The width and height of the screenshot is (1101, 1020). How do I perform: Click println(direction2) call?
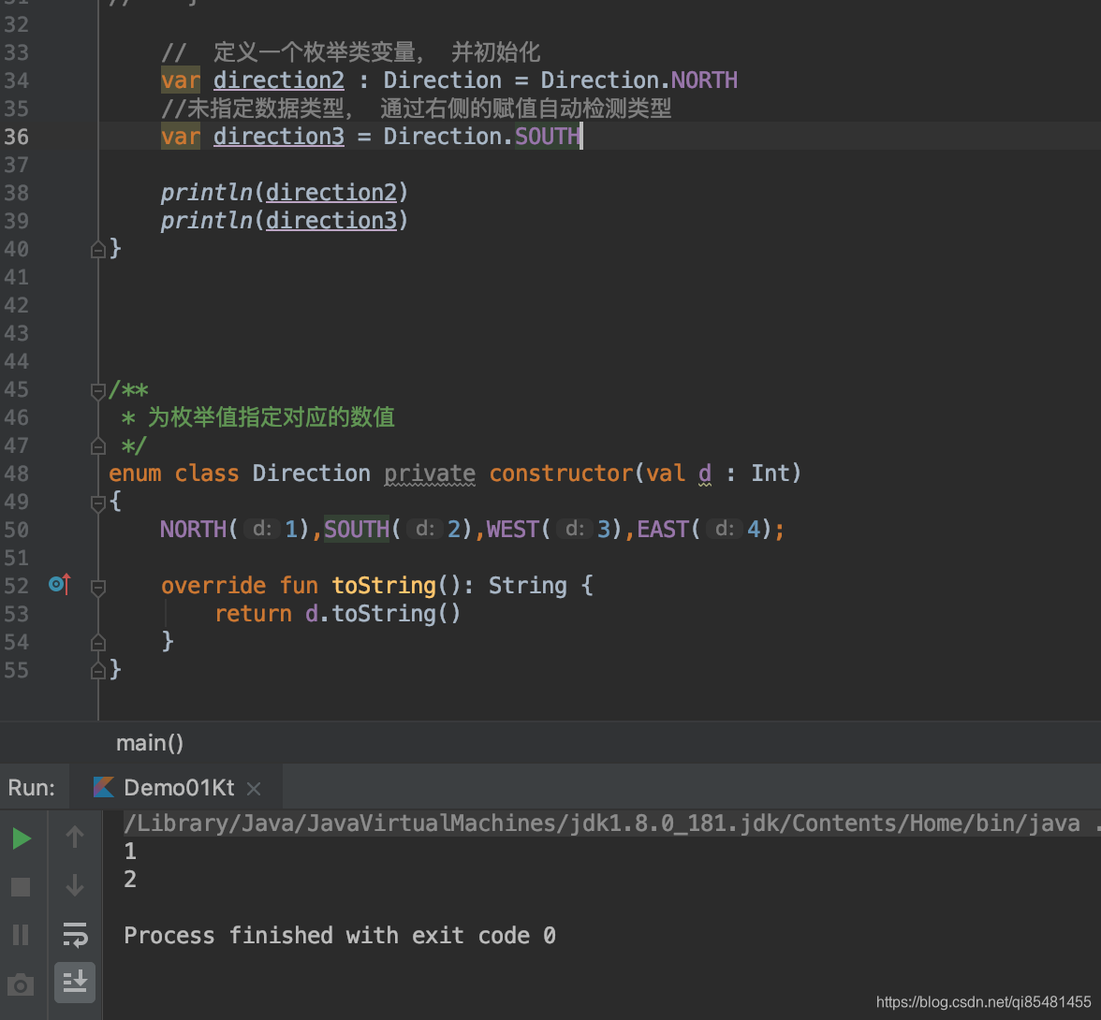click(285, 193)
